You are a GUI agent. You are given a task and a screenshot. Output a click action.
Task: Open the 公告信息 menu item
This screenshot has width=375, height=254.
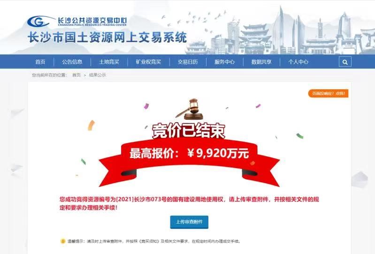click(x=72, y=62)
